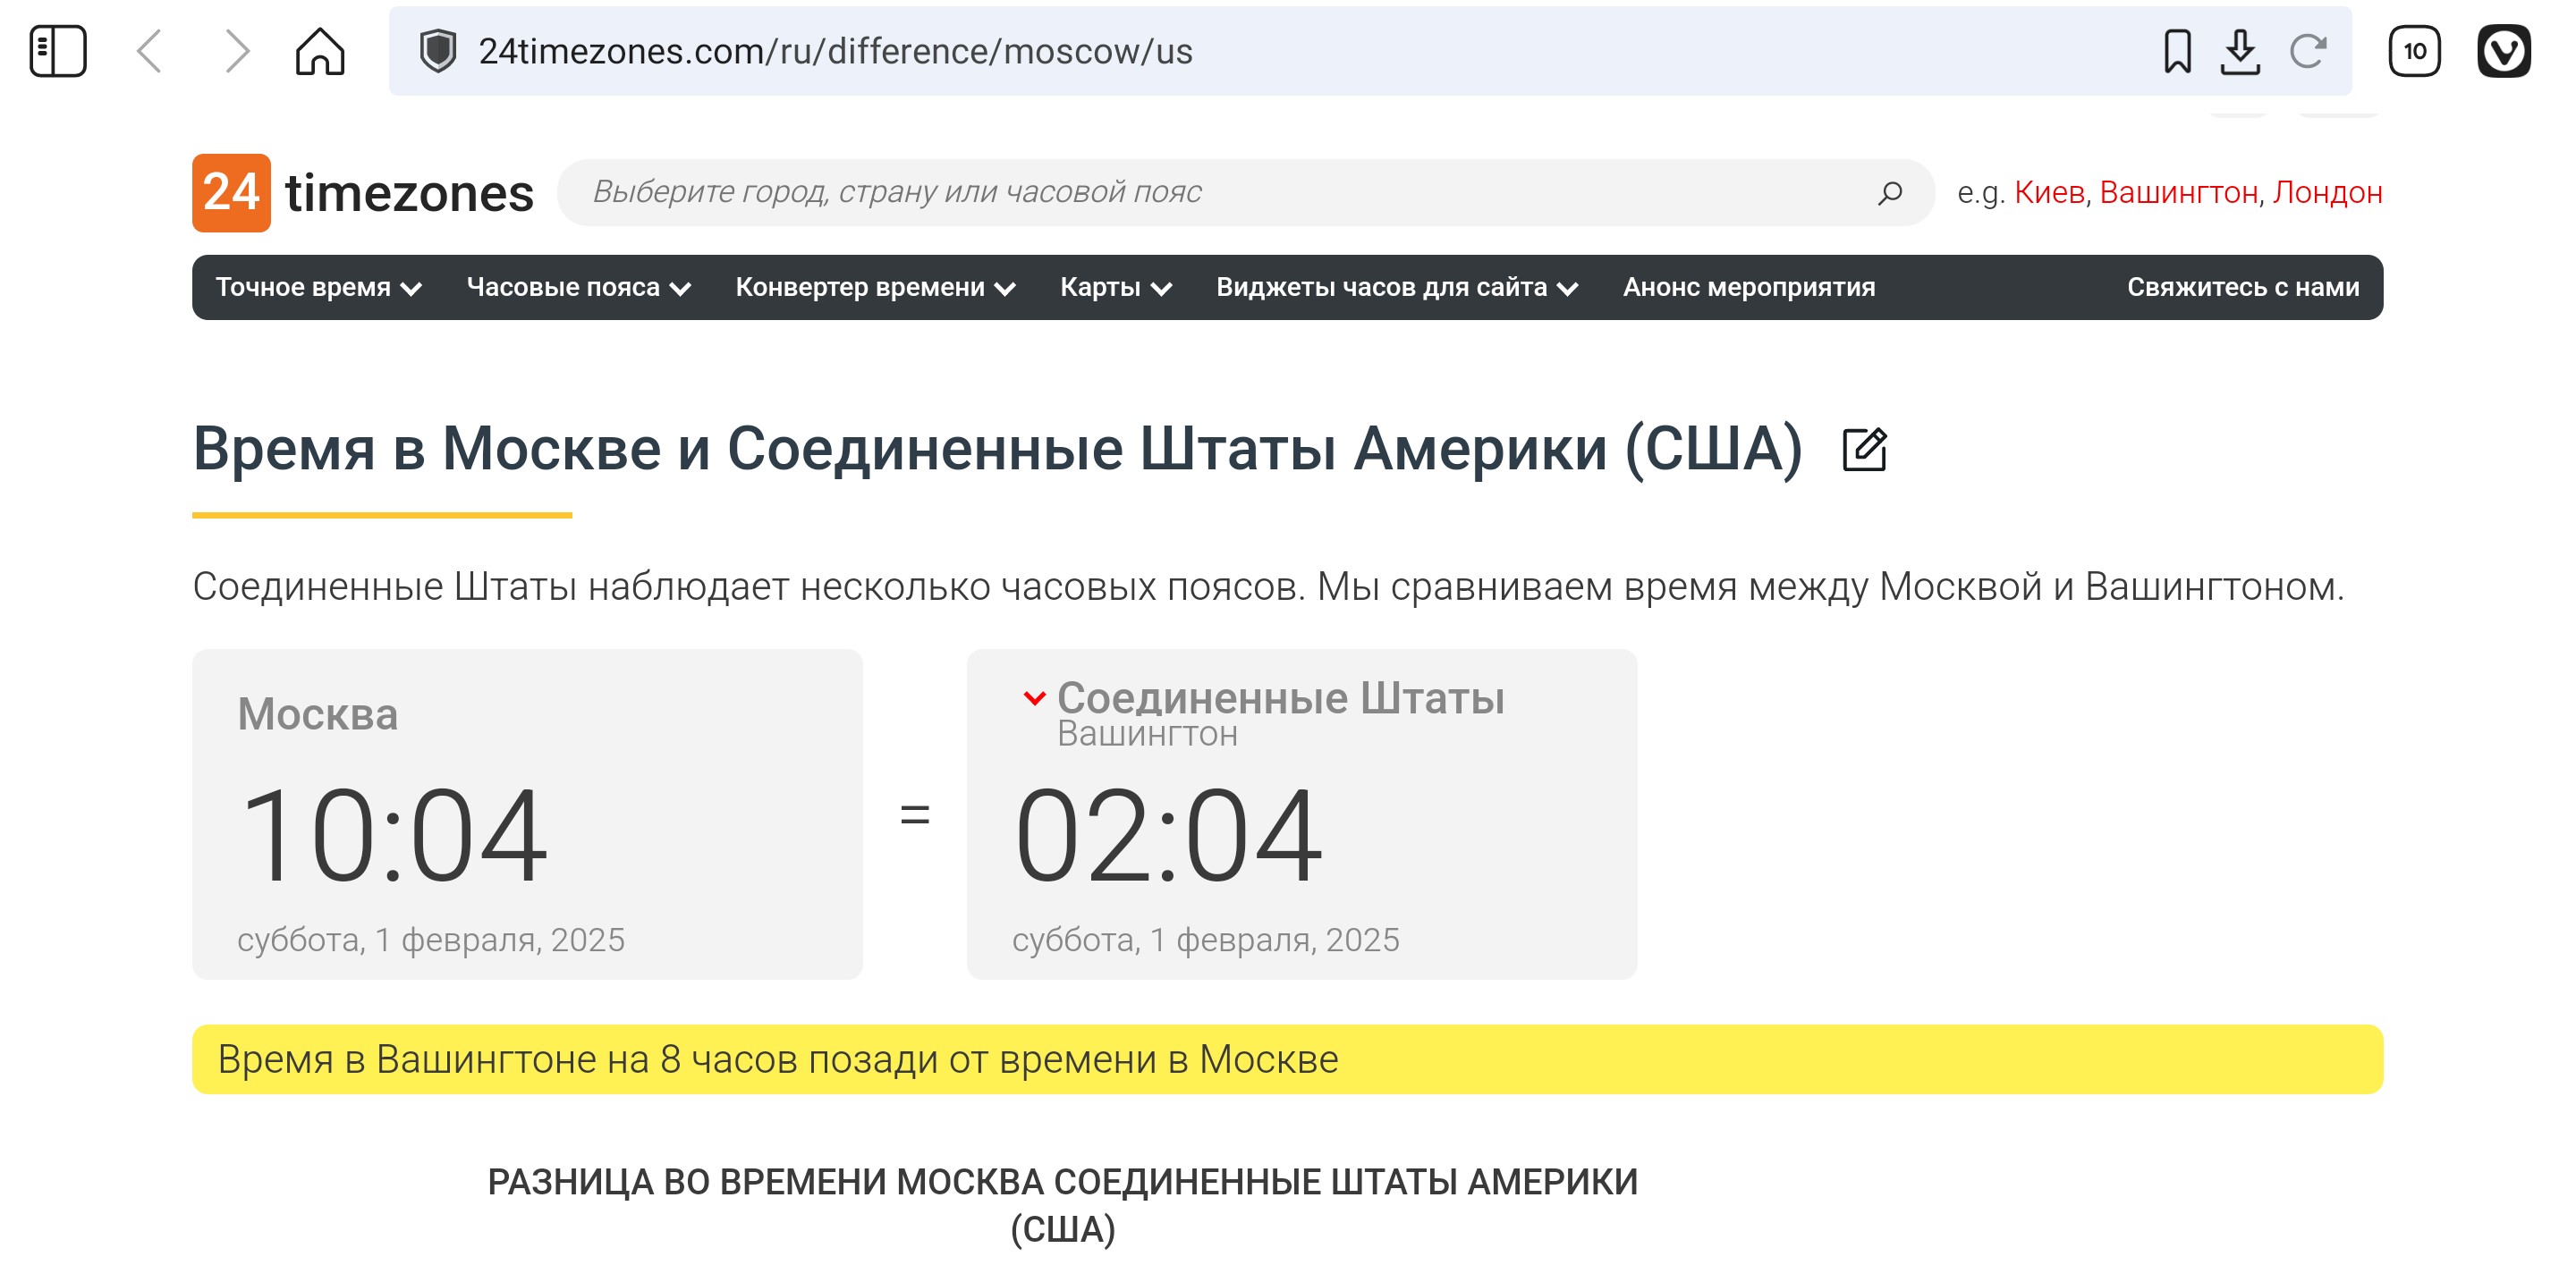Click the Москва card title
Image resolution: width=2576 pixels, height=1265 pixels.
click(x=317, y=713)
